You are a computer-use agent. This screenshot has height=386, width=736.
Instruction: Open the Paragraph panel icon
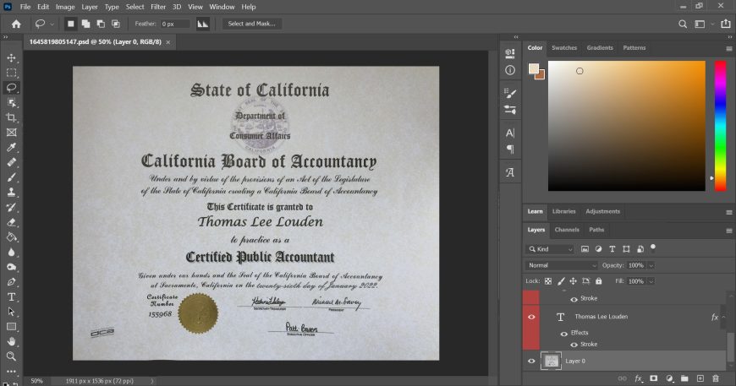tap(510, 150)
